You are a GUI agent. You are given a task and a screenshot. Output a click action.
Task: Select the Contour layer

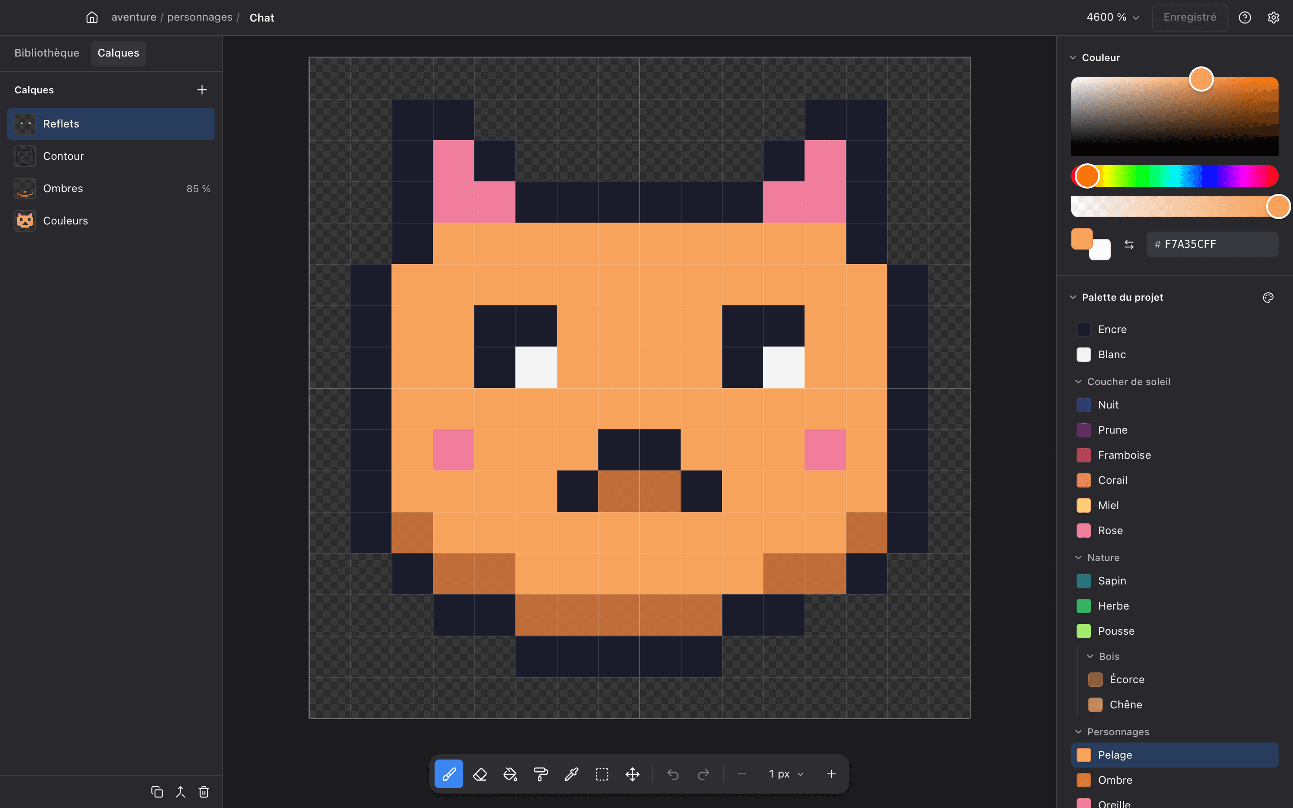coord(111,156)
